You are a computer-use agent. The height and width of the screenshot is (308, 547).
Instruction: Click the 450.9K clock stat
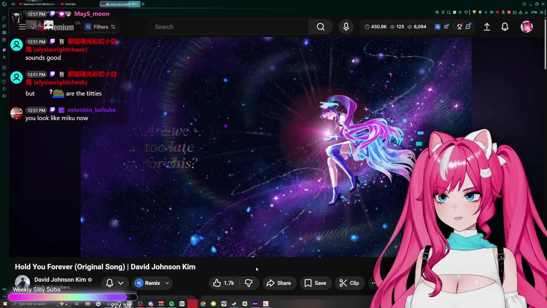(x=376, y=27)
